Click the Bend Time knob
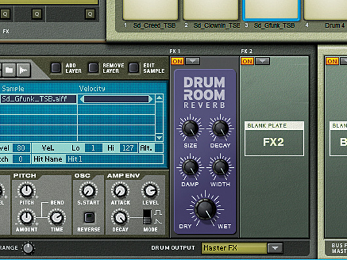The width and height of the screenshot is (347, 260). click(57, 218)
